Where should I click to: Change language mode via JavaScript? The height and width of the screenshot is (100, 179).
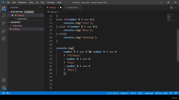click(149, 93)
